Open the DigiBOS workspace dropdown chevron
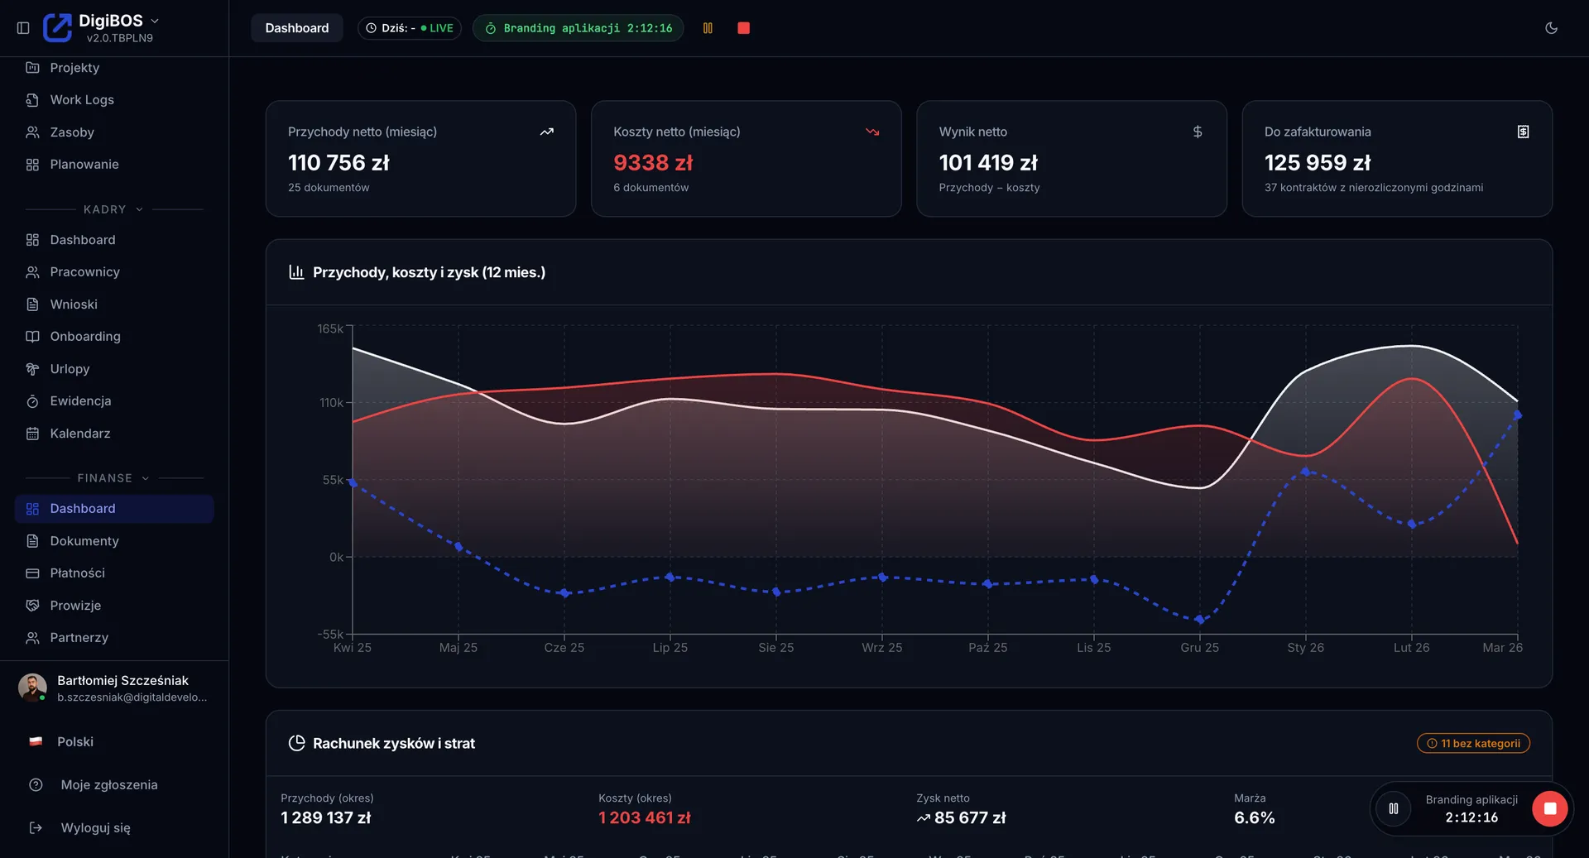This screenshot has height=858, width=1589. point(155,21)
